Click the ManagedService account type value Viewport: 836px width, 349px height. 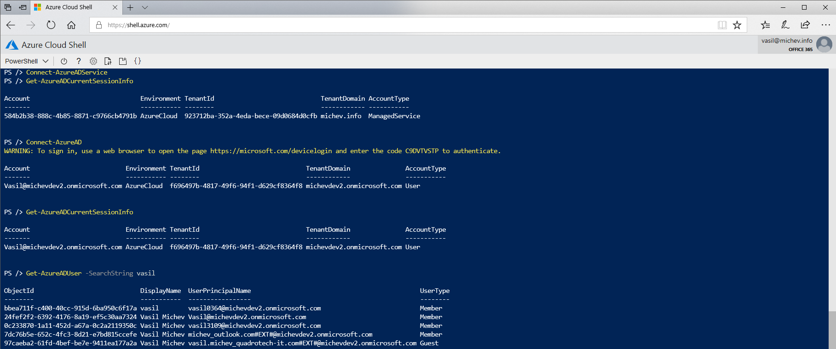(x=394, y=116)
